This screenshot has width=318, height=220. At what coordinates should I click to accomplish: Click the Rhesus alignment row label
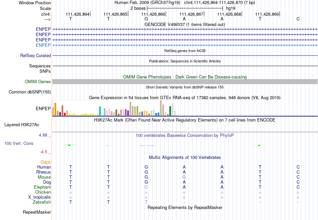click(44, 172)
